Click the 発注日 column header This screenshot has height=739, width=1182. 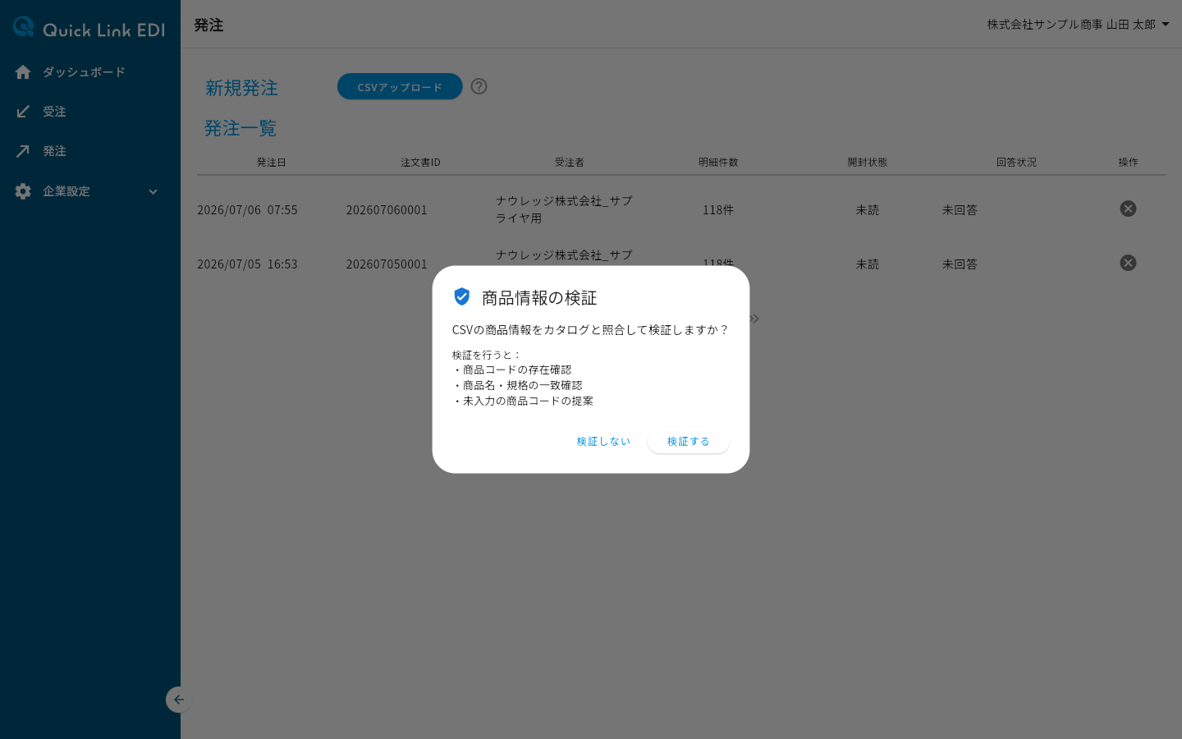point(272,163)
